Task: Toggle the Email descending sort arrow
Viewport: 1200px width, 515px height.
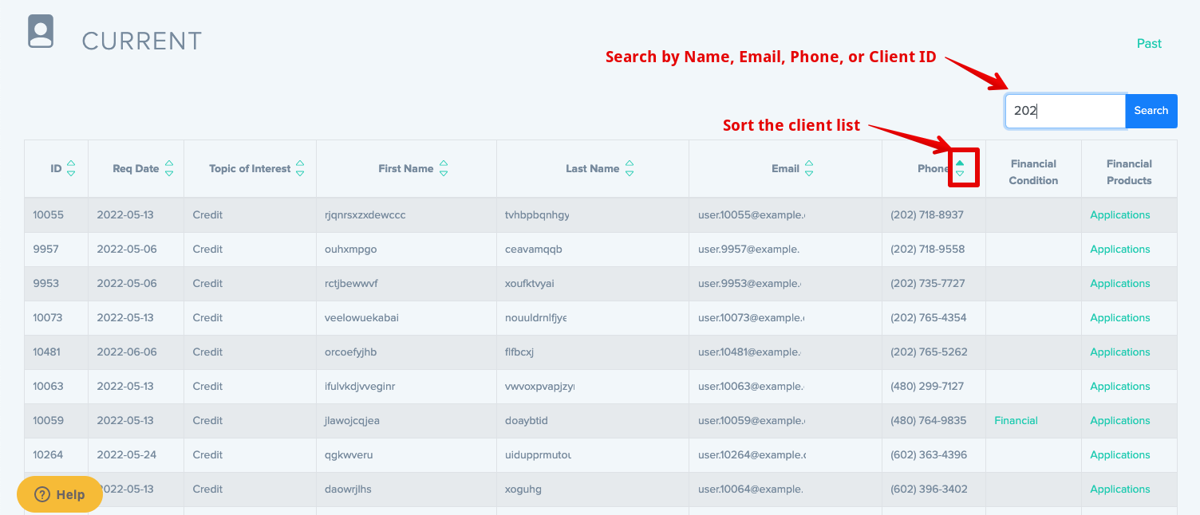Action: tap(808, 173)
